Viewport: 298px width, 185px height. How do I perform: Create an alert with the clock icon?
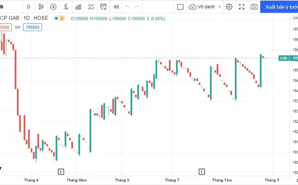pos(103,7)
